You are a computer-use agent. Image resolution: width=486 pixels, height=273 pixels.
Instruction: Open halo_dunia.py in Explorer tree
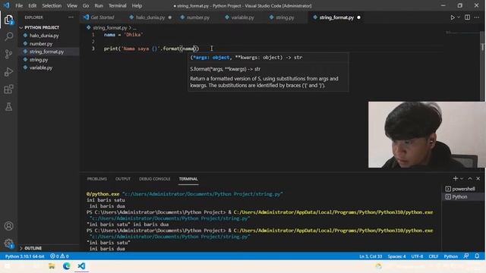pos(44,36)
